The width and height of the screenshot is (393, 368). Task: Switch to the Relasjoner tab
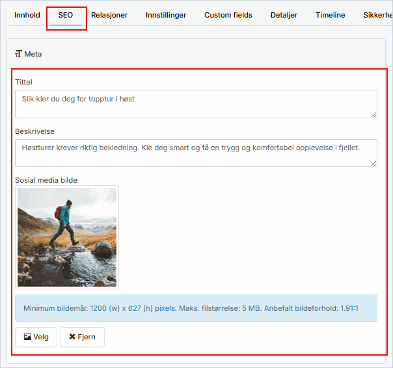pyautogui.click(x=109, y=15)
